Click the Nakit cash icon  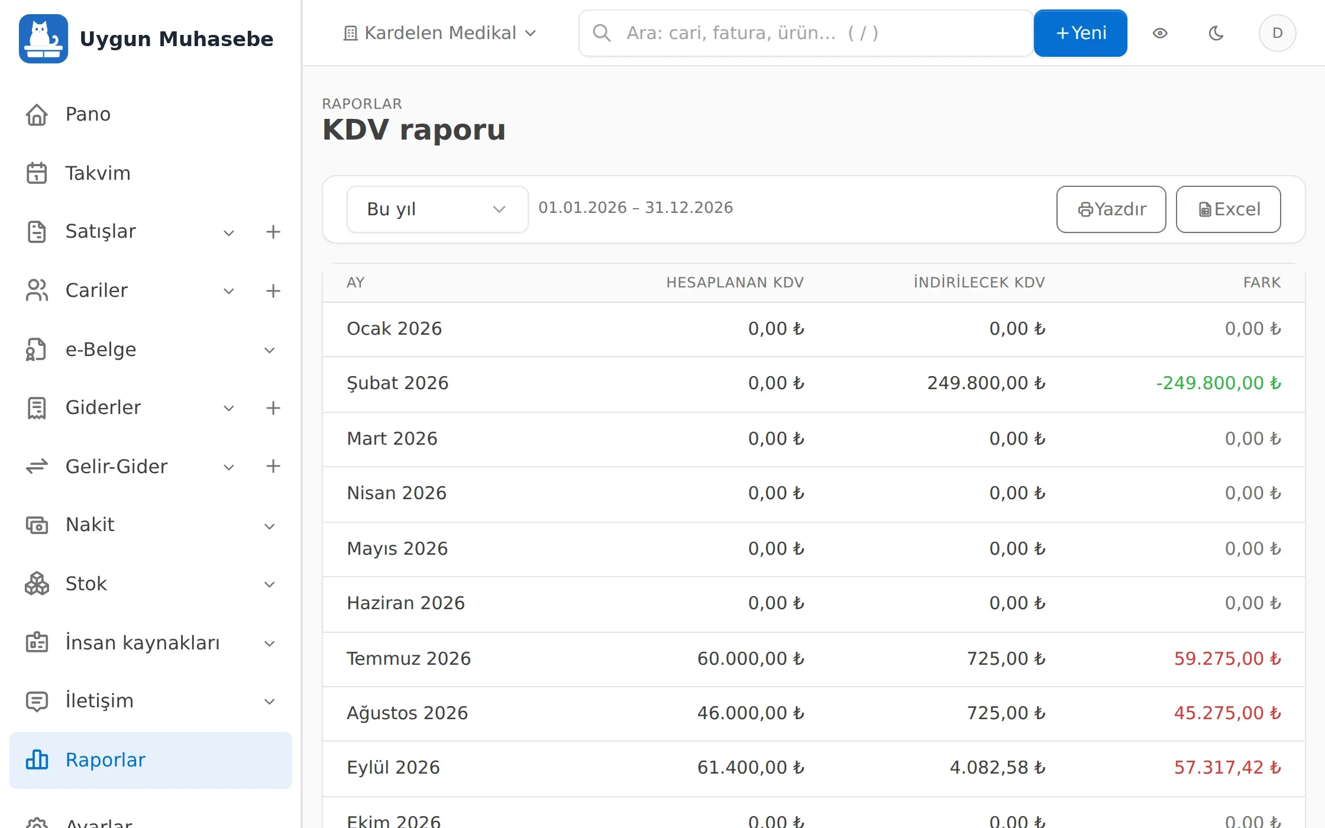coord(37,525)
